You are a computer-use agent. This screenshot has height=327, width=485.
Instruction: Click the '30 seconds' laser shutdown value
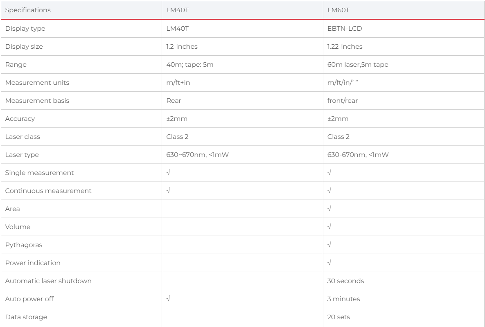pyautogui.click(x=345, y=281)
